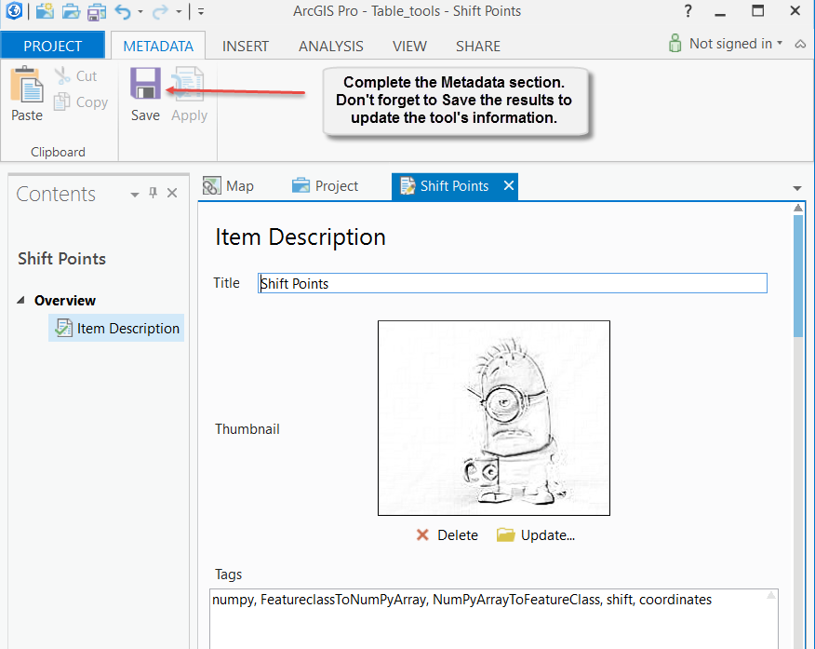The image size is (815, 649).
Task: Open the Redo history dropdown arrow
Action: click(x=179, y=11)
